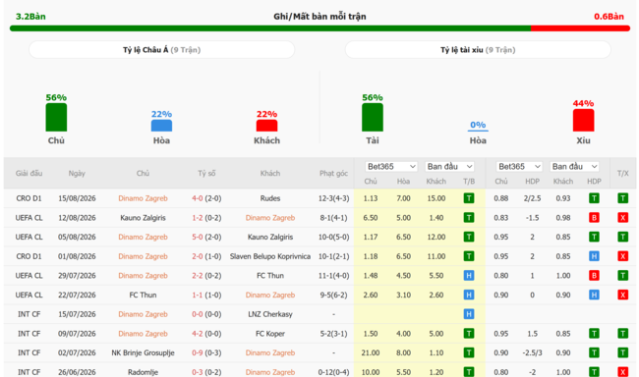Click blue H HDP badge in Slaven Belupo row
The height and width of the screenshot is (377, 639).
[x=594, y=256]
